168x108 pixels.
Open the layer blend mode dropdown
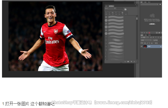(x=146, y=40)
